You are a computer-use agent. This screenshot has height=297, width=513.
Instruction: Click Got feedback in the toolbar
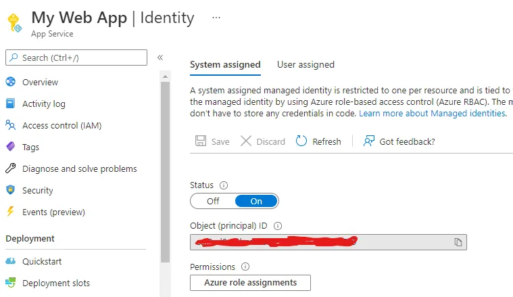tap(399, 141)
